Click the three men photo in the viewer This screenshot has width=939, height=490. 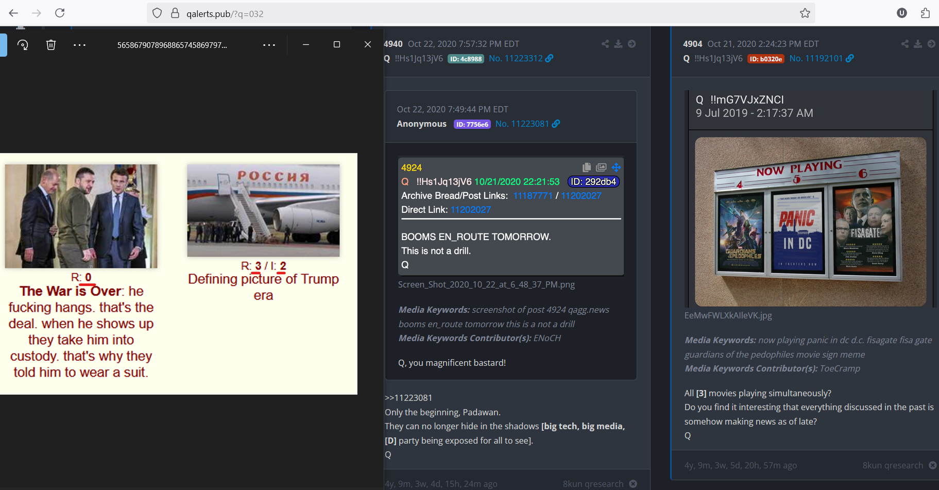tap(81, 216)
